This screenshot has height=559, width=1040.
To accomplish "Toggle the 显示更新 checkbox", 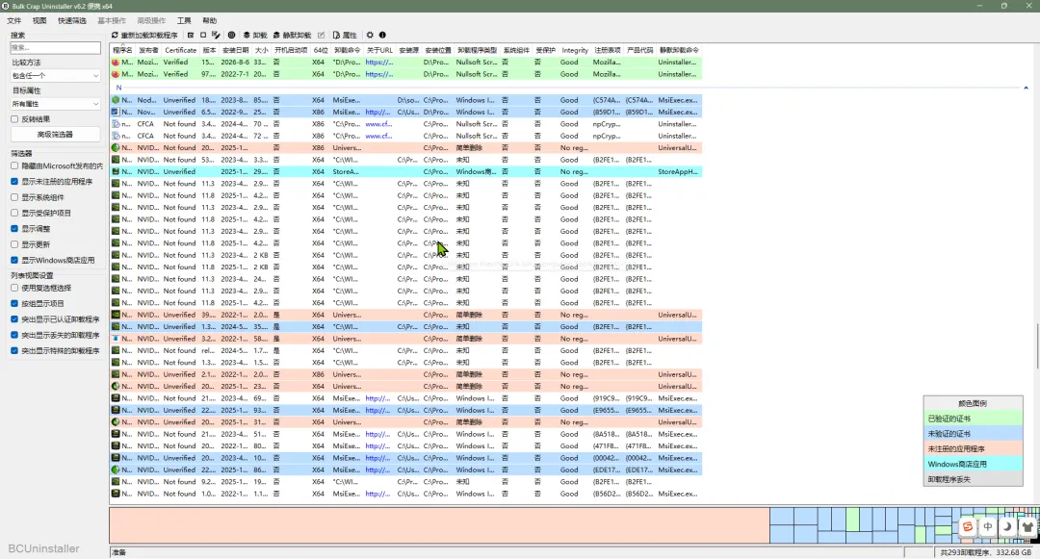I will [x=14, y=244].
